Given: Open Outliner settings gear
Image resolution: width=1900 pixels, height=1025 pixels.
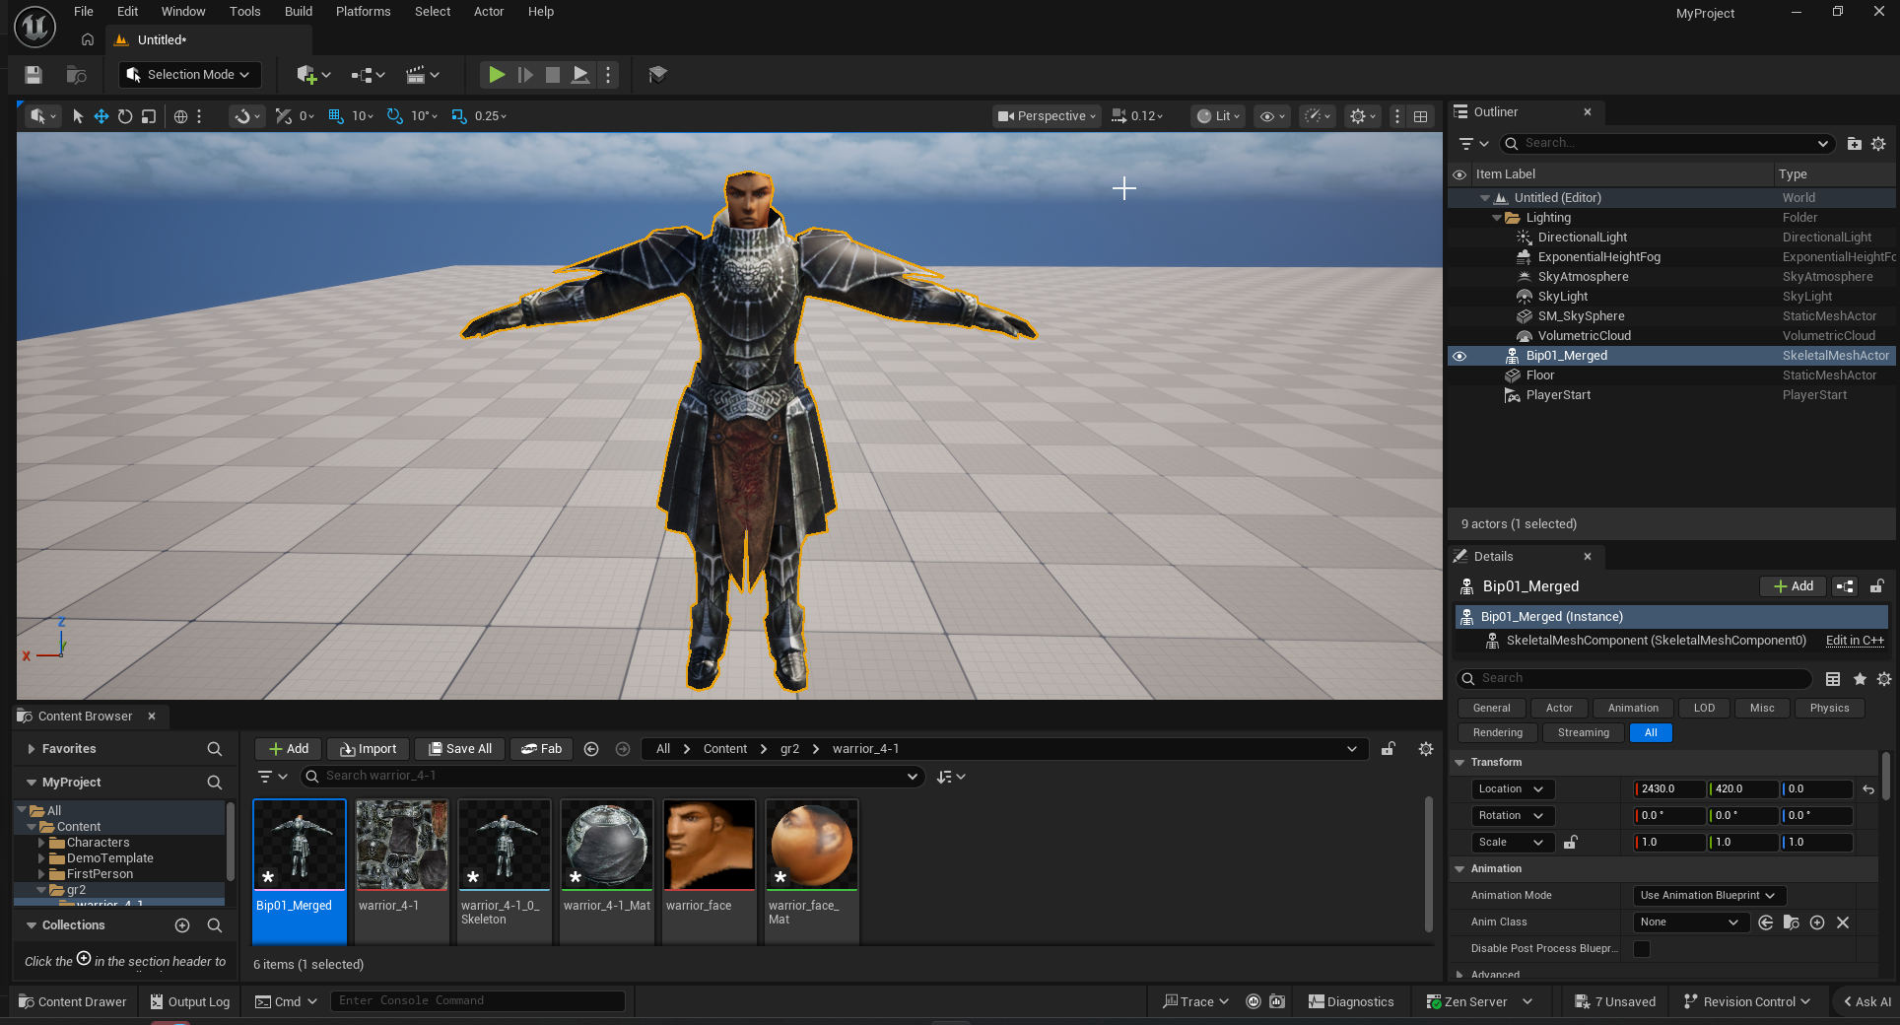Looking at the screenshot, I should (x=1878, y=144).
